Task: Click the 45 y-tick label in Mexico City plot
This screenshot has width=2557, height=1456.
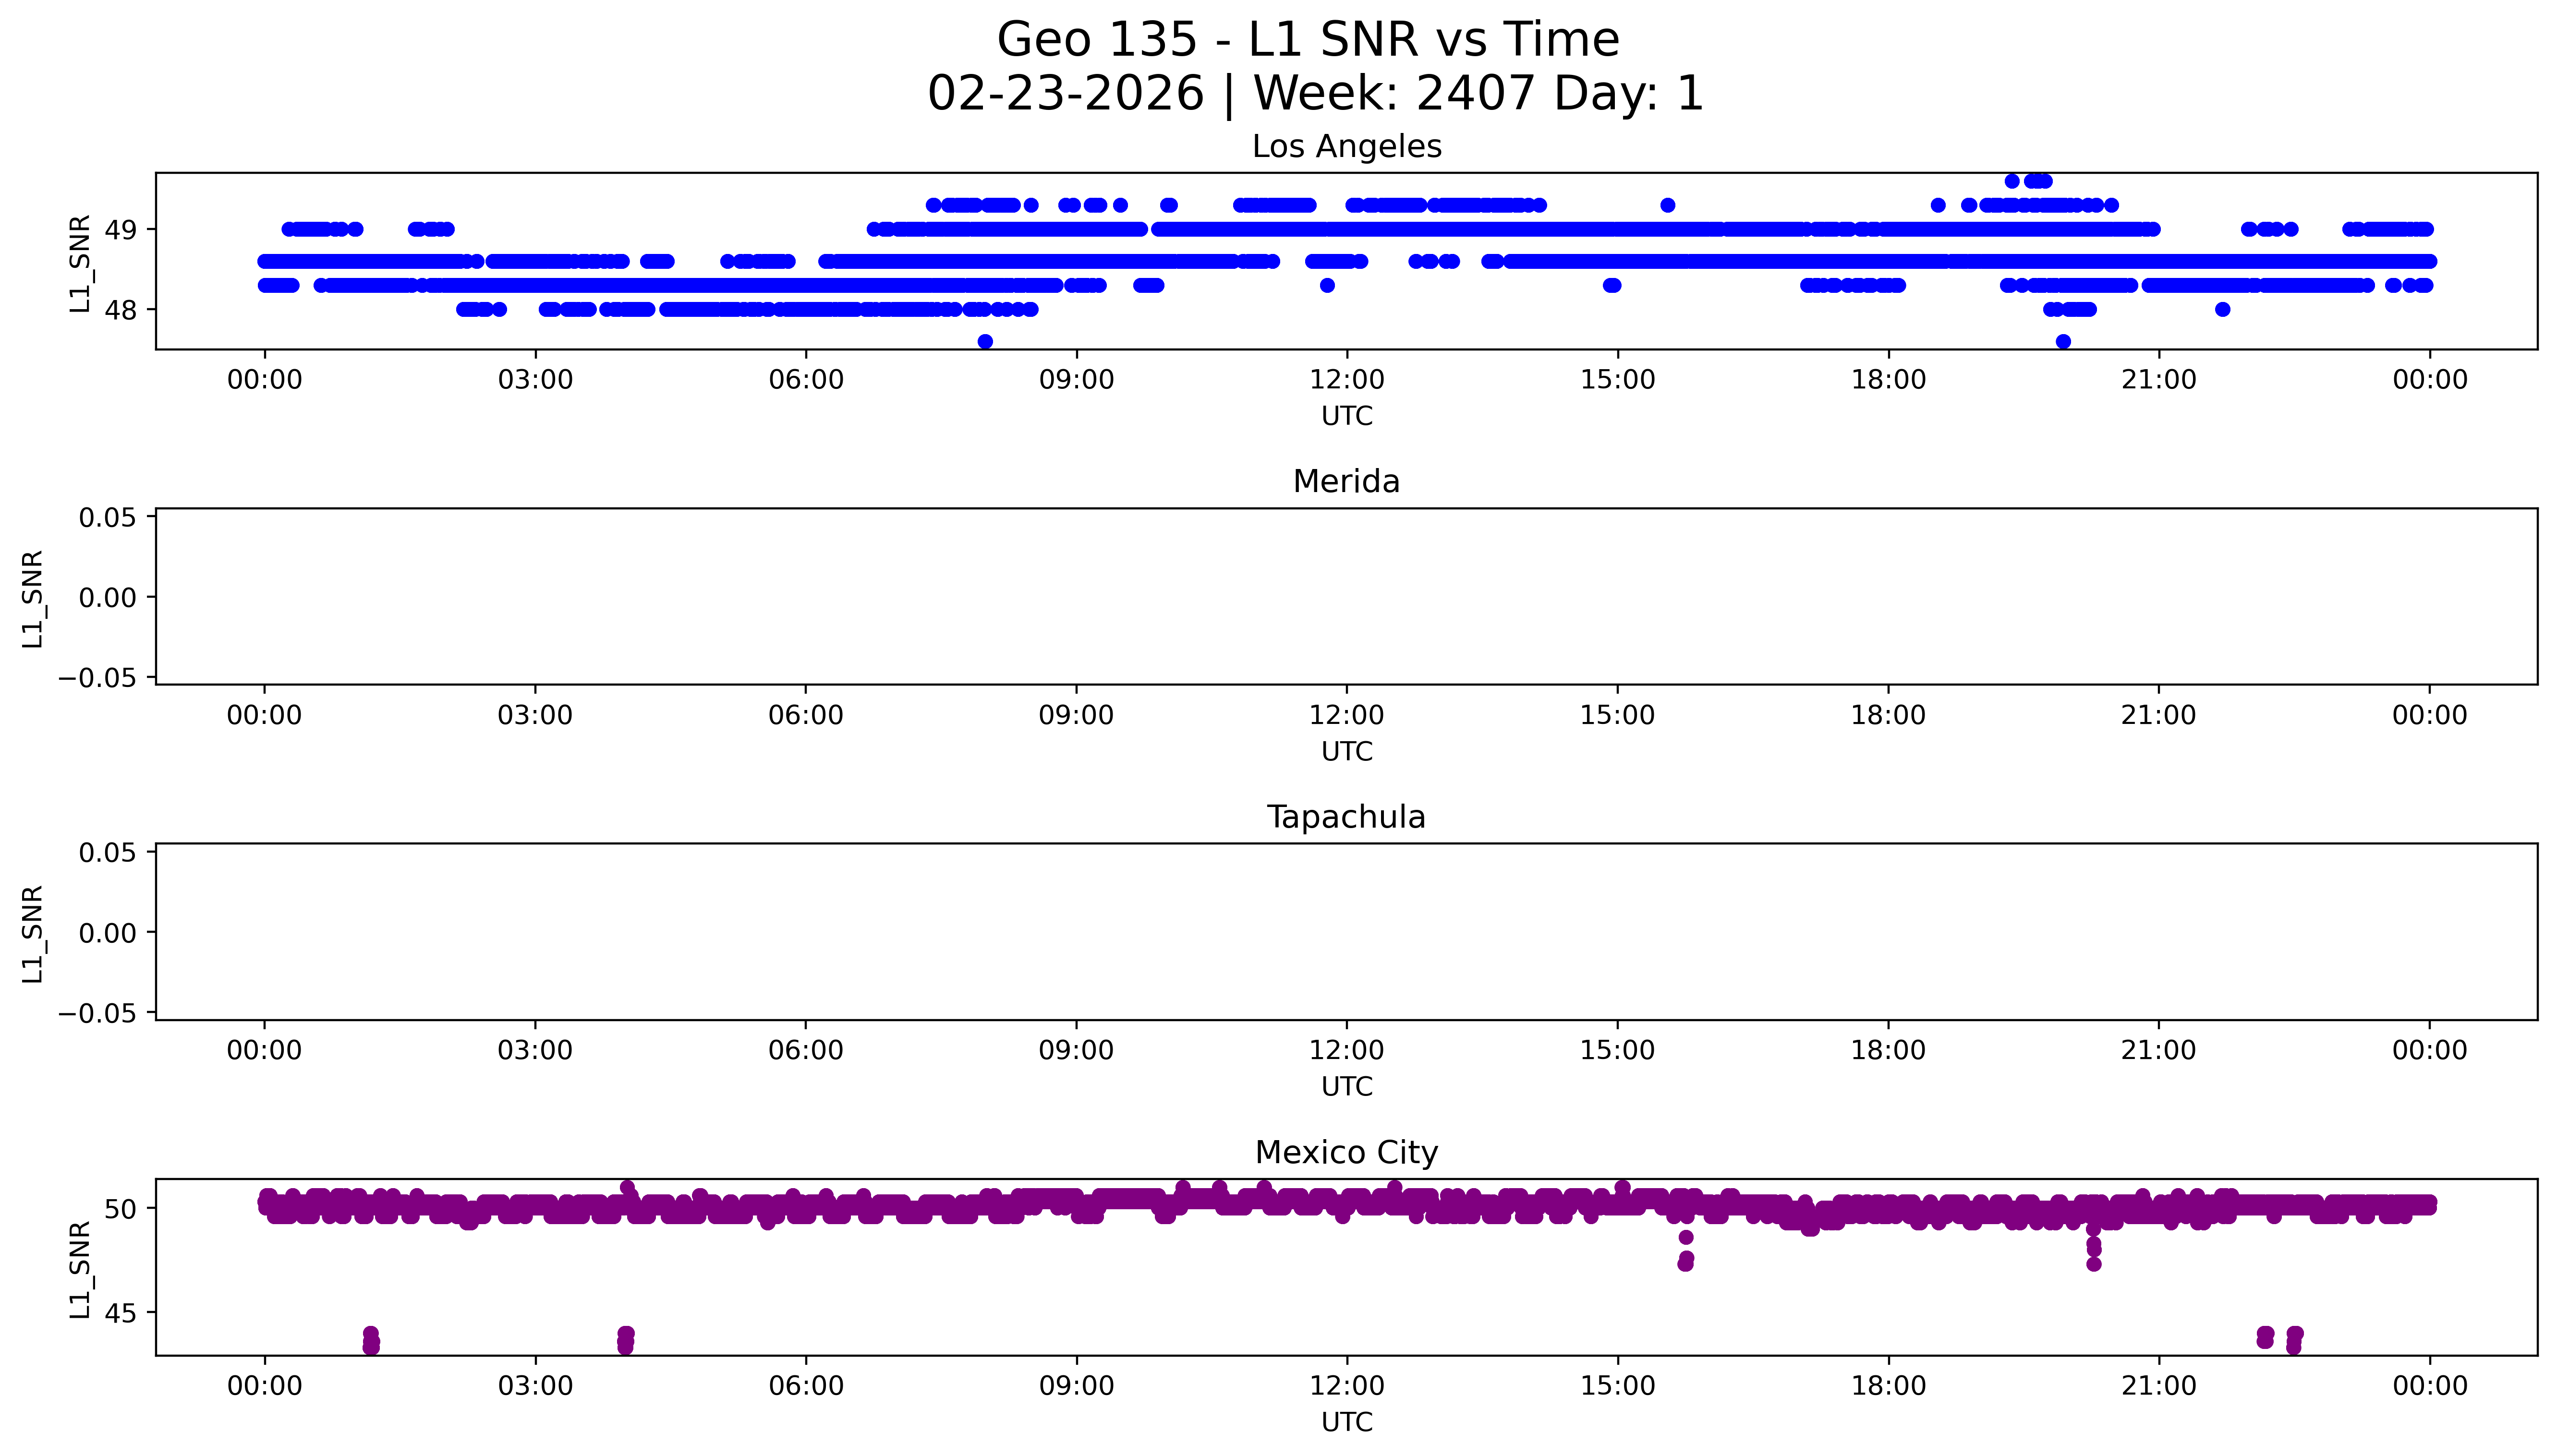Action: coord(121,1313)
